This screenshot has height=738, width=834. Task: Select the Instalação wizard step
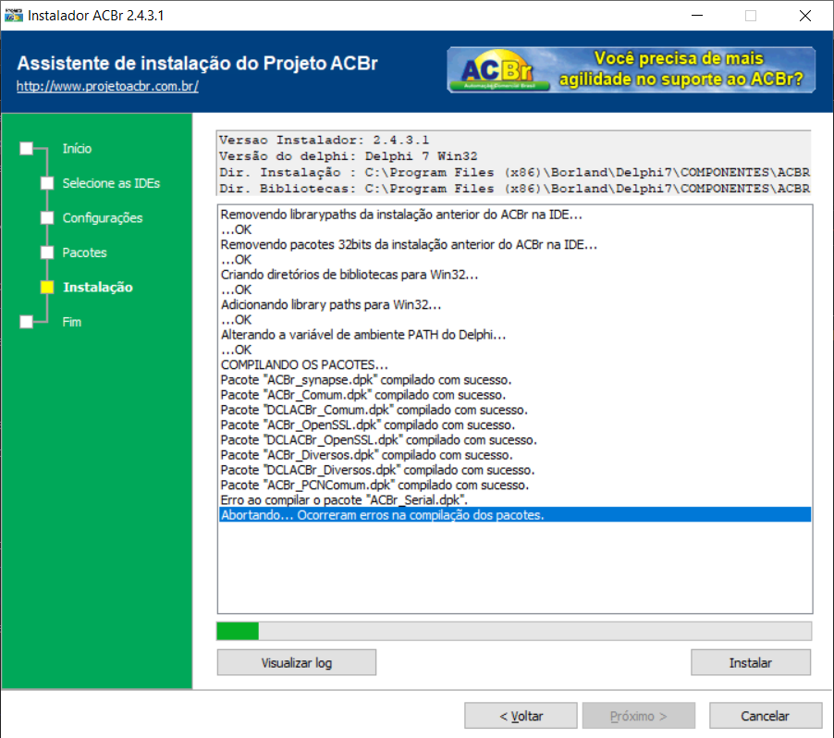coord(98,288)
